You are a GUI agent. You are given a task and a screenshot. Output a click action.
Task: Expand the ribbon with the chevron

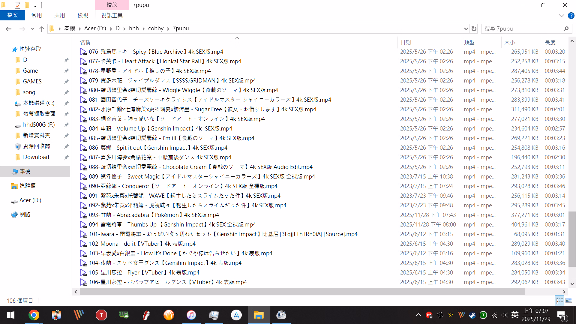click(561, 16)
